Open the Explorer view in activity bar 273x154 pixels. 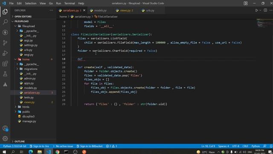click(x=5, y=12)
